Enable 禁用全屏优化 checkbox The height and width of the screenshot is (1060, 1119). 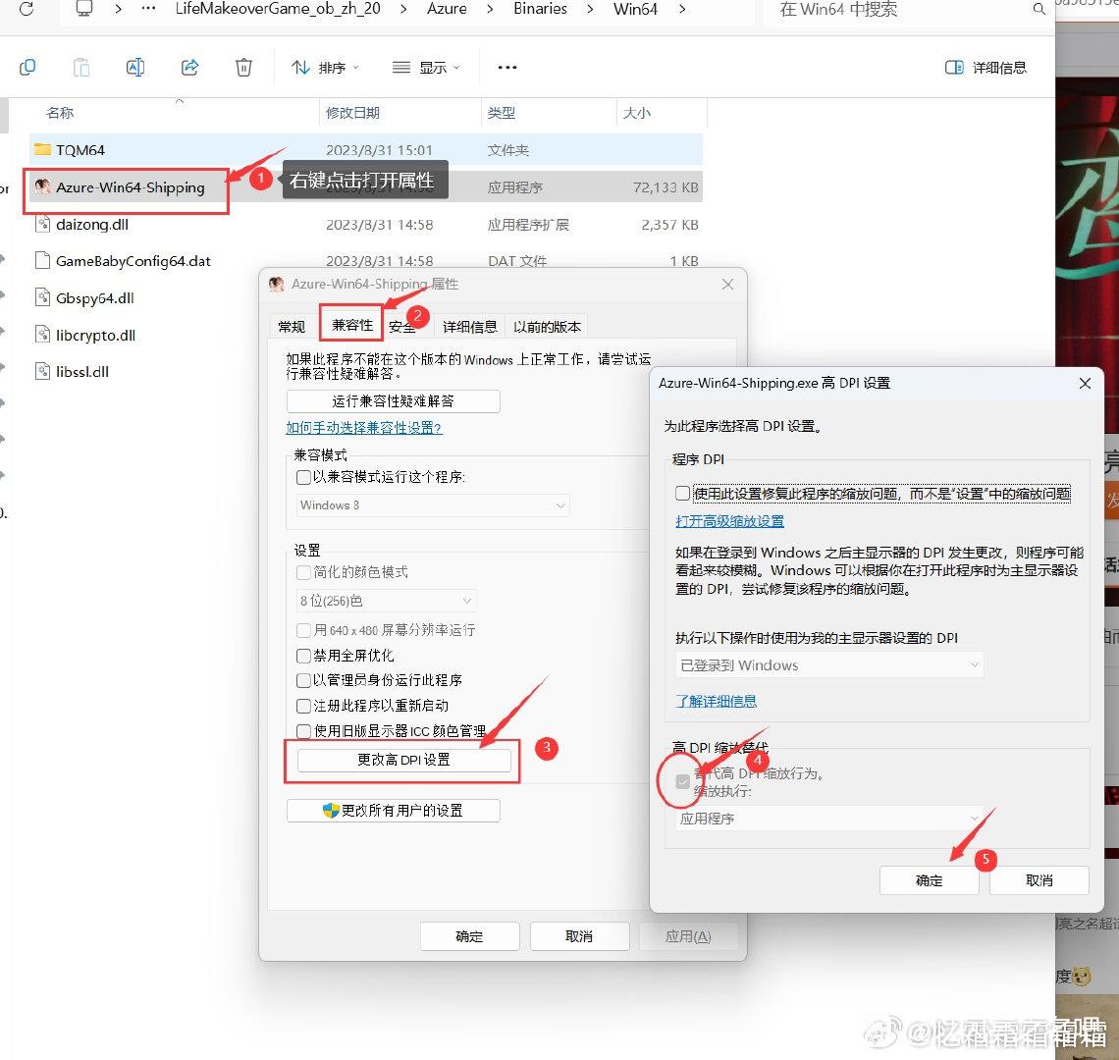point(303,656)
